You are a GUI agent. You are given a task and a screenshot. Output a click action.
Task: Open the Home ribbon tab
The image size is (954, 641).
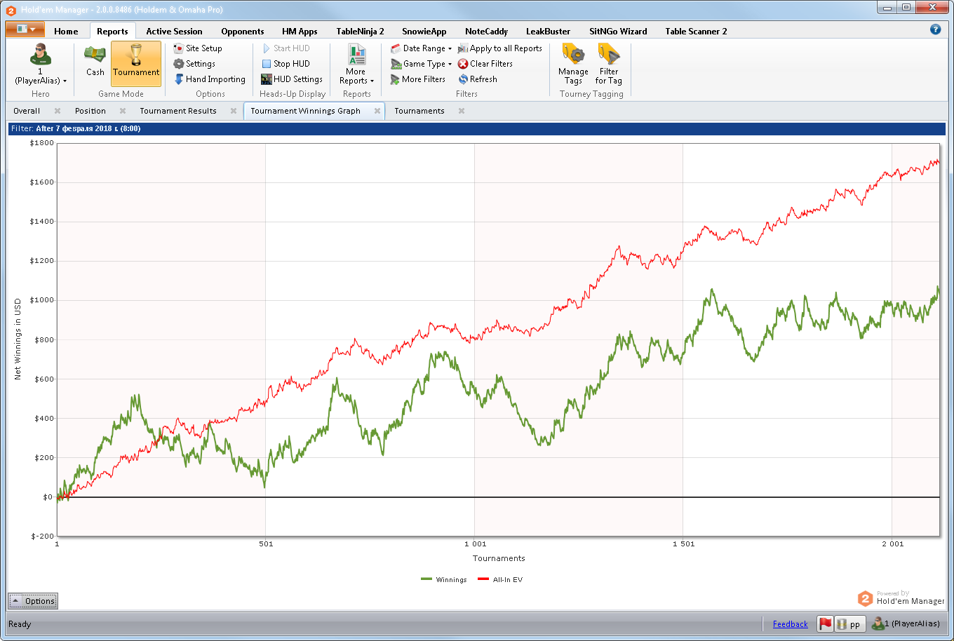click(x=66, y=31)
